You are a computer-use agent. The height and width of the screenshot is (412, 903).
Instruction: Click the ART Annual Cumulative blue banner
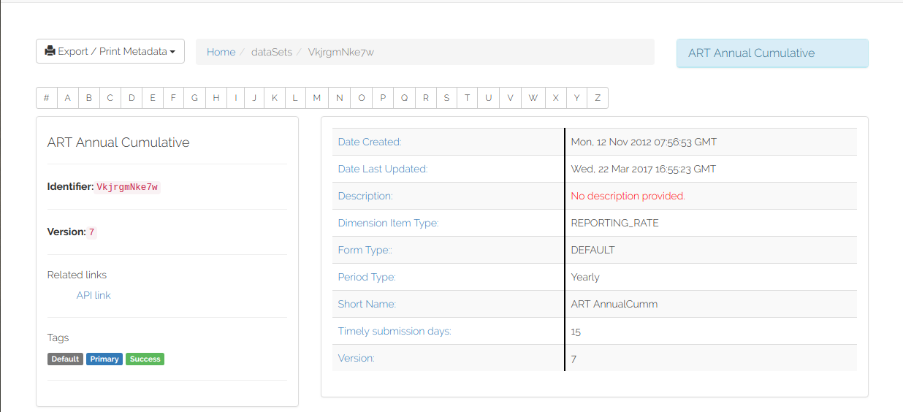pos(772,53)
